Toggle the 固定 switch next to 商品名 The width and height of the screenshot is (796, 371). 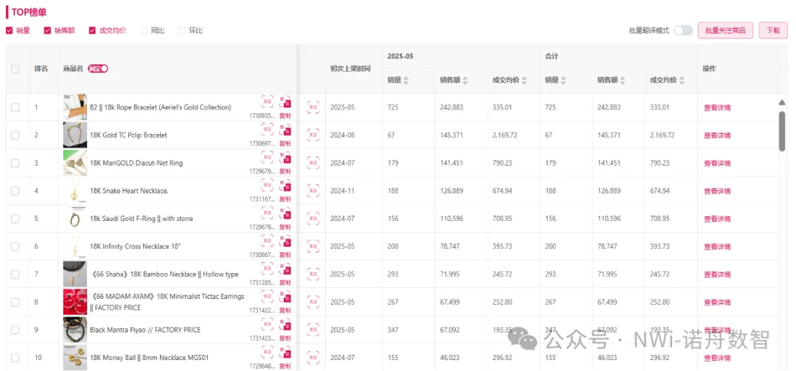pos(98,68)
